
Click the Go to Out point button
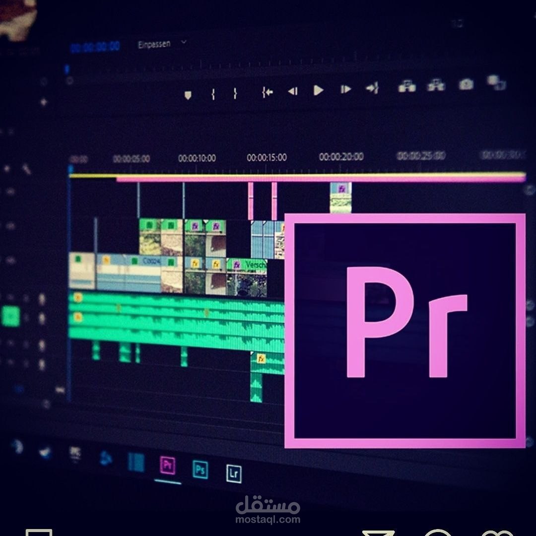372,88
